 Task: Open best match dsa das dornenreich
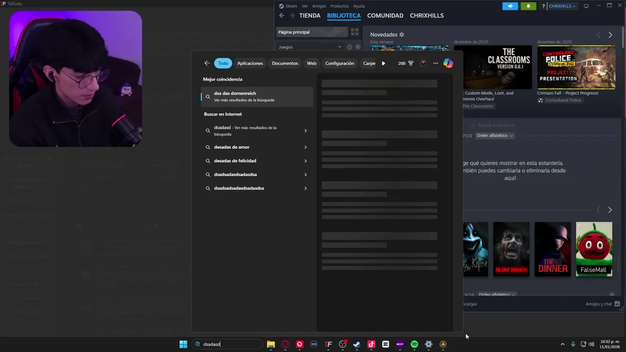[x=257, y=96]
